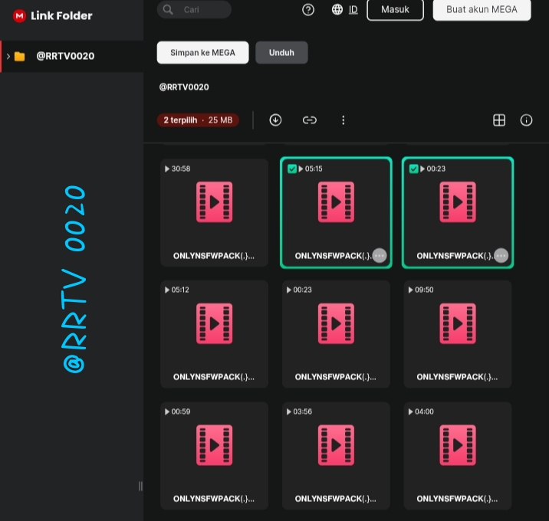
Task: Click the Link Folder title text
Action: tap(61, 16)
